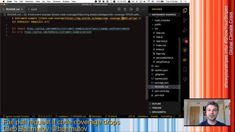Viewport: 235px width, 132px height.
Task: Open the GitHub view in the activity bar
Action: point(185,50)
